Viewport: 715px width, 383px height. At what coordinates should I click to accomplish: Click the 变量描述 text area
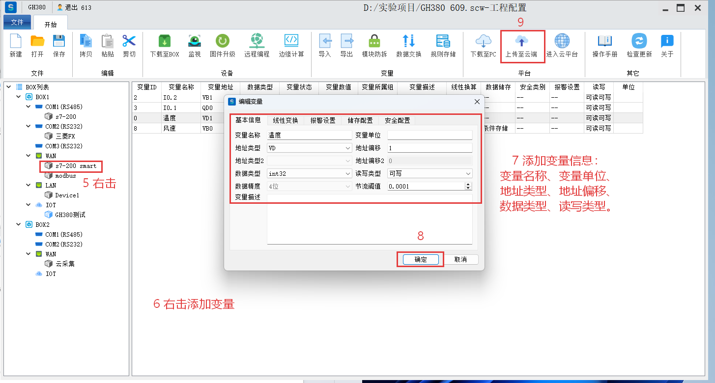(x=370, y=219)
